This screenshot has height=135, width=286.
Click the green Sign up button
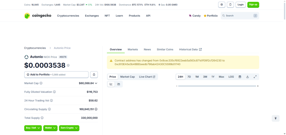pyautogui.click(x=253, y=5)
